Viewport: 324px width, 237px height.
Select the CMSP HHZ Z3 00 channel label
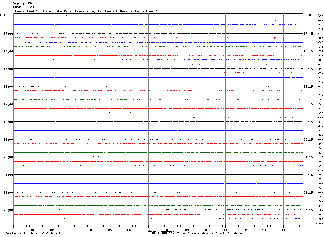(26, 7)
